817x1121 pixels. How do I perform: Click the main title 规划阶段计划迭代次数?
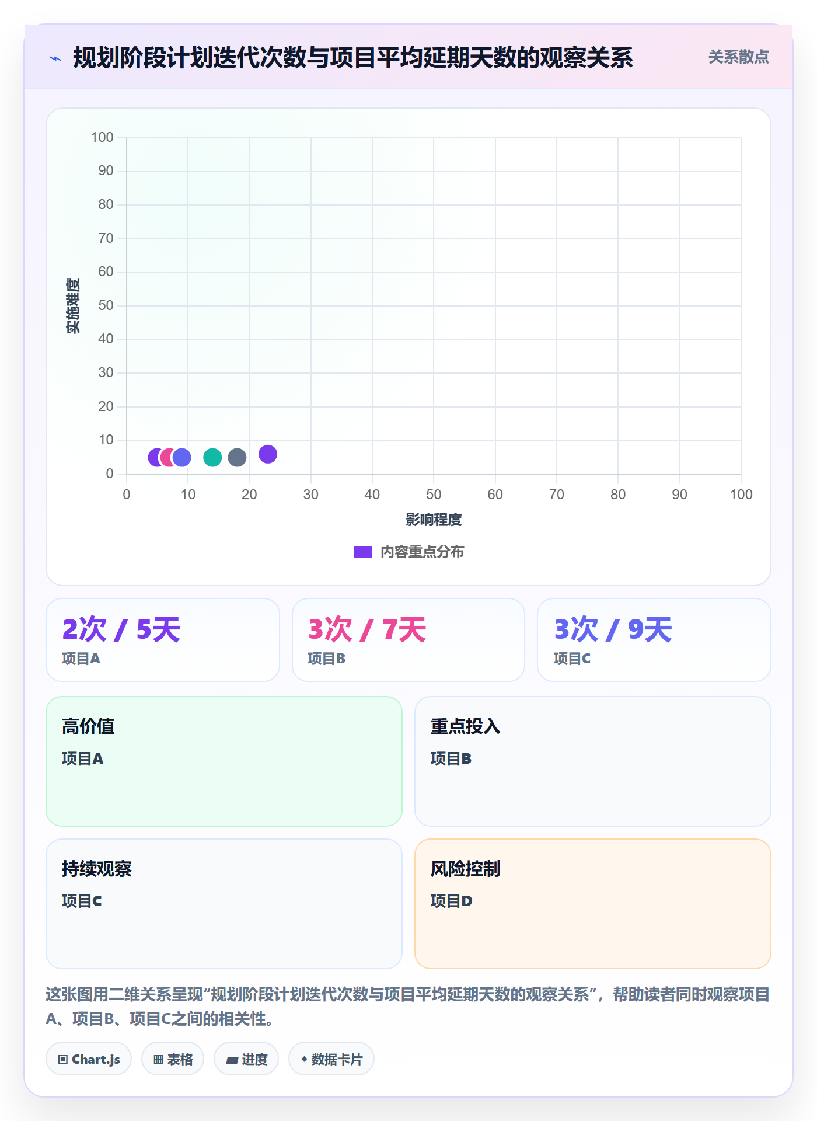(353, 58)
